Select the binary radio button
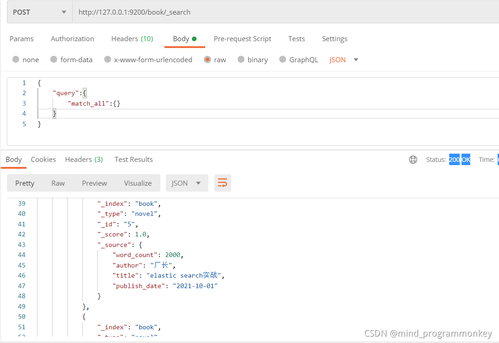499x343 pixels. pos(241,59)
